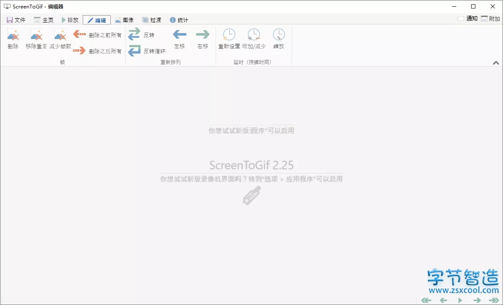Viewport: 503px width, 305px height.
Task: Collapse the ribbon with the chevron
Action: (496, 63)
